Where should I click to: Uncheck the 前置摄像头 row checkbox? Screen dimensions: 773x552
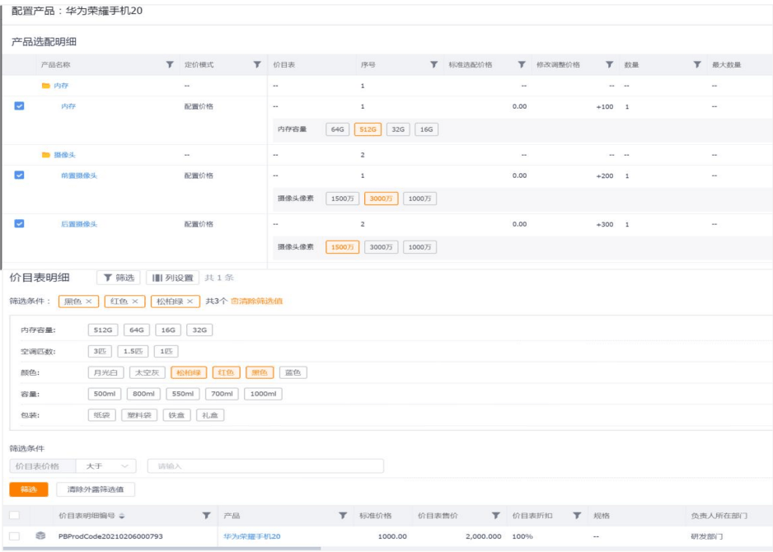(x=20, y=175)
